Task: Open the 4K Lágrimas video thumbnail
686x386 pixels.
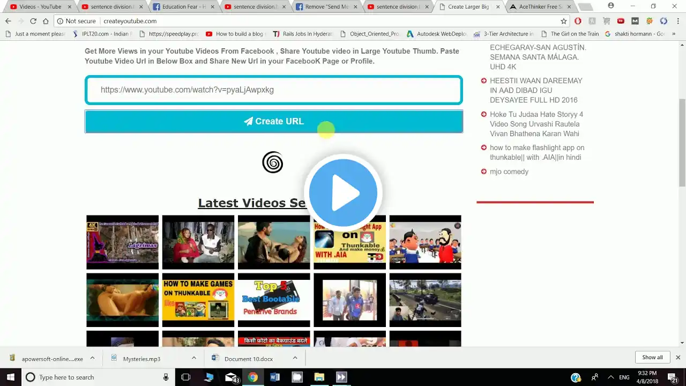Action: [123, 242]
